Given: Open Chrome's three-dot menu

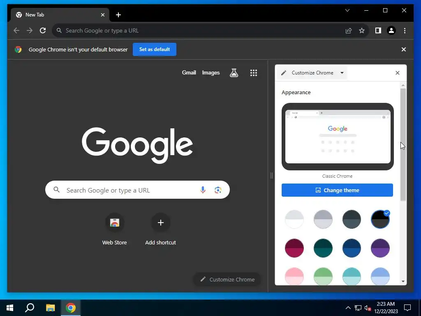Looking at the screenshot, I should 405,30.
